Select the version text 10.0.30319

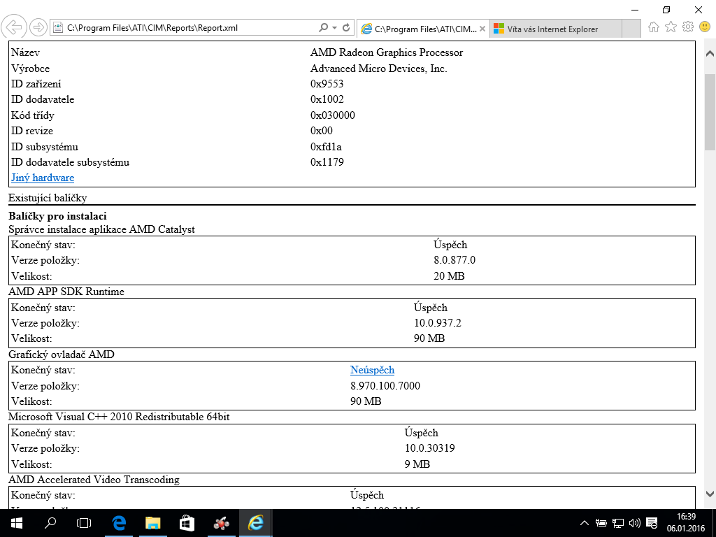tap(430, 448)
